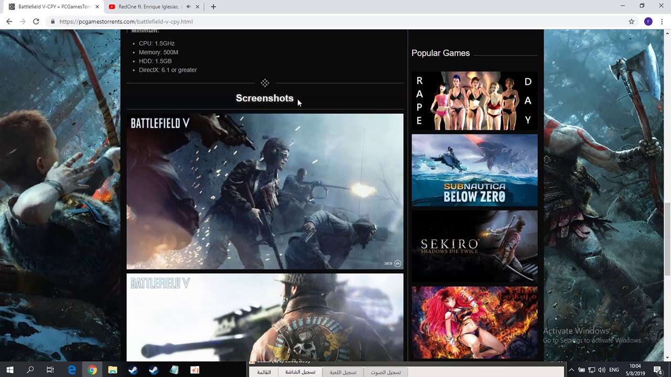Viewport: 671px width, 377px height.
Task: Open Chrome three-dot menu
Action: click(663, 21)
